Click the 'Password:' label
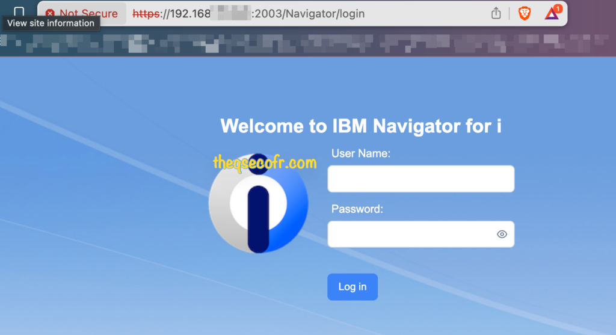616x335 pixels. pyautogui.click(x=357, y=209)
